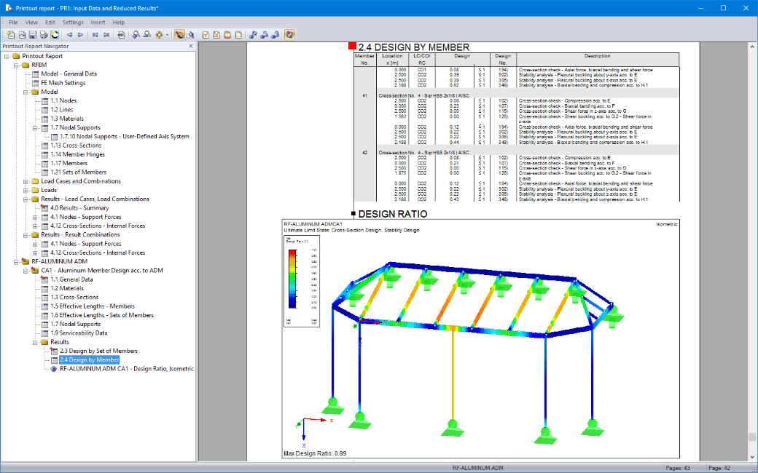Click the new printout report icon
This screenshot has height=473, width=758.
coord(11,35)
